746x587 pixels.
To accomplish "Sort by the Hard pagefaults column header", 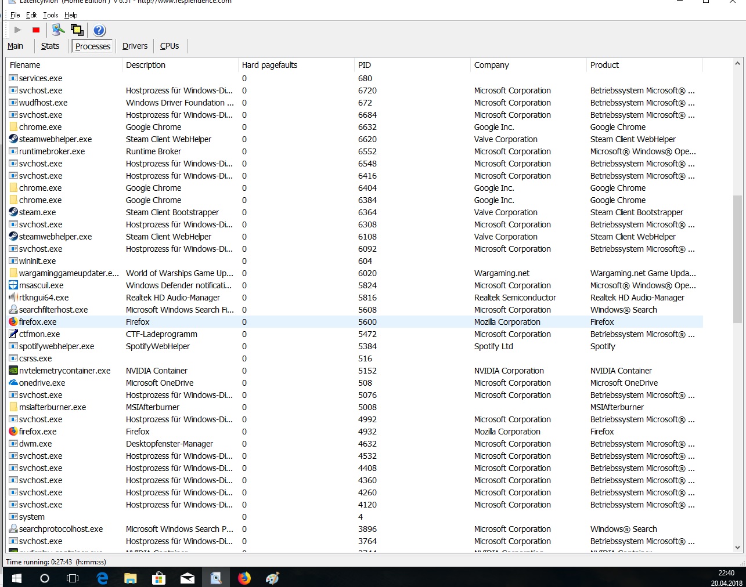I will tap(296, 65).
